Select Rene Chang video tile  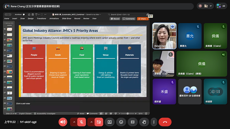(x=164, y=36)
